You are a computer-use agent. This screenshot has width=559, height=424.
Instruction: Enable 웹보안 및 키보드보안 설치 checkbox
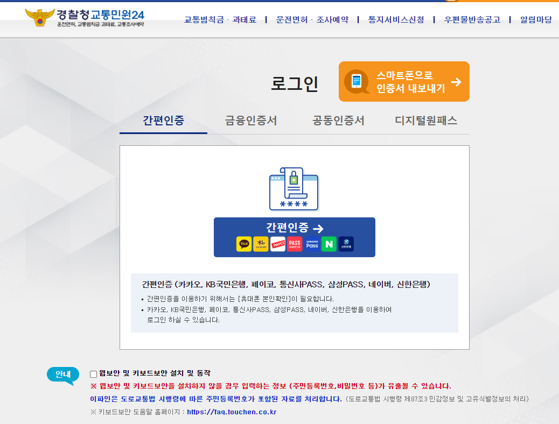point(93,374)
